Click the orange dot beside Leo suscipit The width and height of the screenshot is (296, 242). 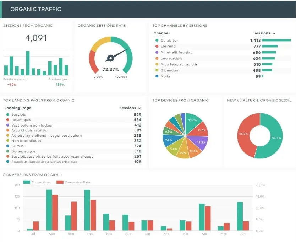157,58
